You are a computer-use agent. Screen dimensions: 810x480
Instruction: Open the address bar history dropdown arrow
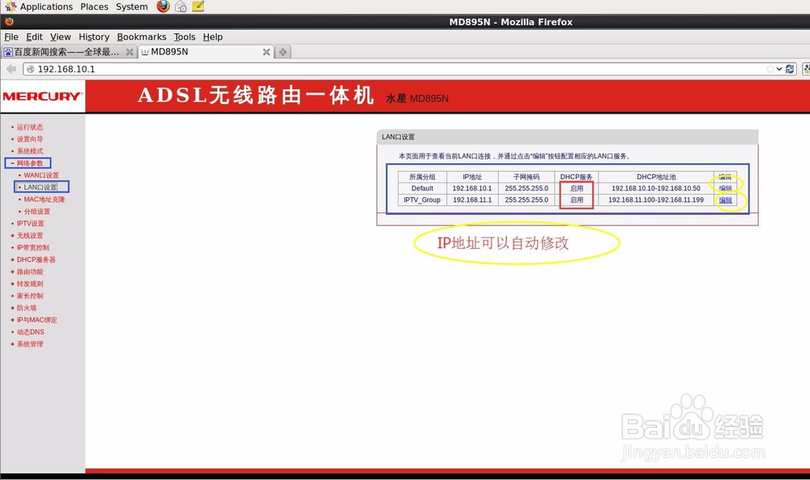(778, 68)
